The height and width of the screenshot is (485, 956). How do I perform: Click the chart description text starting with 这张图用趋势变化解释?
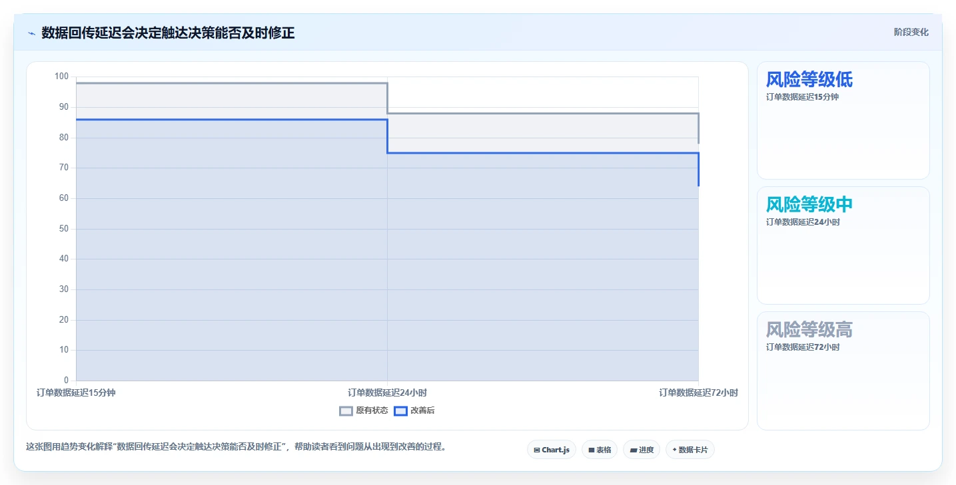pos(236,446)
